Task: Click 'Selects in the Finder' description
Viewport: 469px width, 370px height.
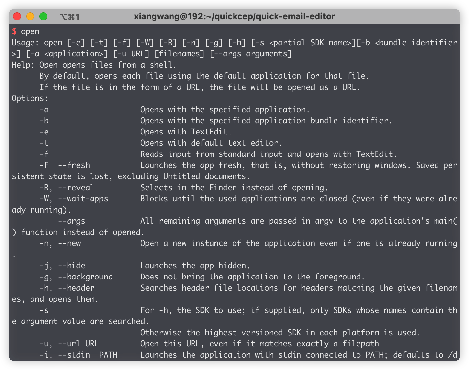Action: click(234, 188)
